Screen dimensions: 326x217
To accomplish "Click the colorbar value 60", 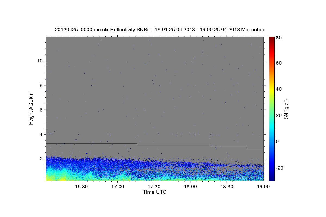I will [x=279, y=63].
